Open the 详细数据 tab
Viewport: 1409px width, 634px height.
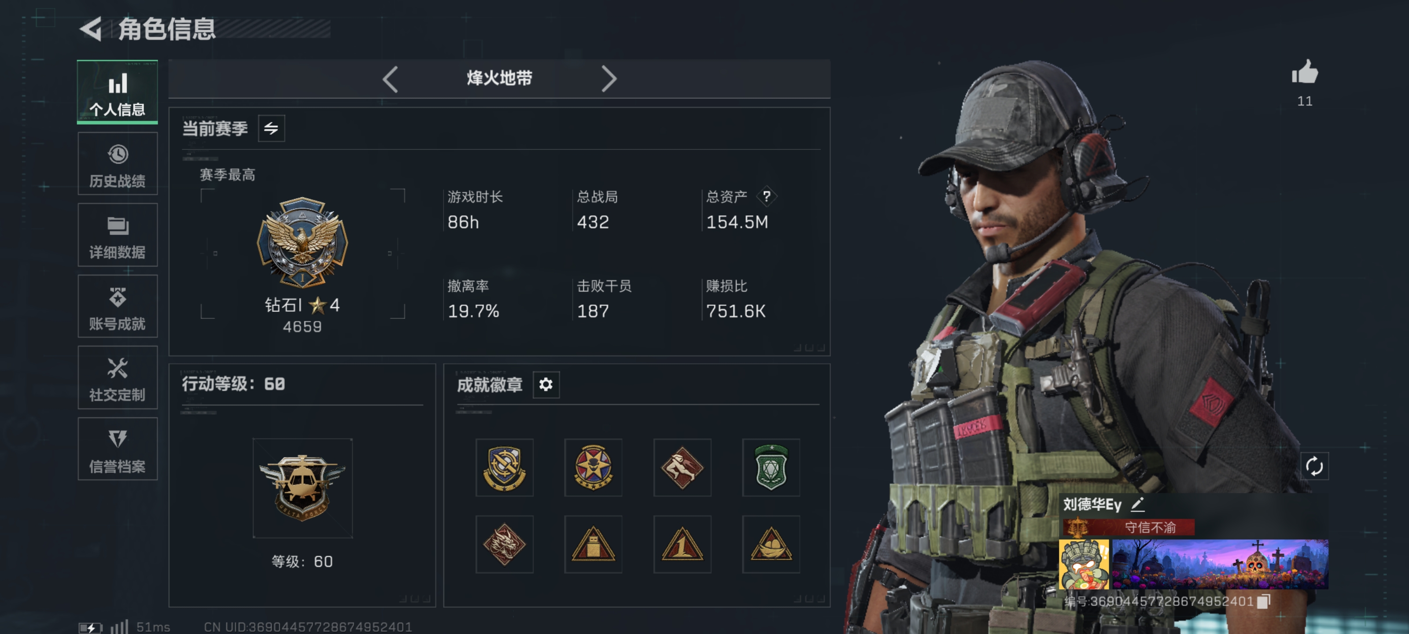[118, 235]
